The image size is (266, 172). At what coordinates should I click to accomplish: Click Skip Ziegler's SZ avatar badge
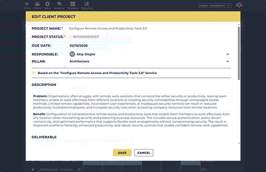coord(72,54)
